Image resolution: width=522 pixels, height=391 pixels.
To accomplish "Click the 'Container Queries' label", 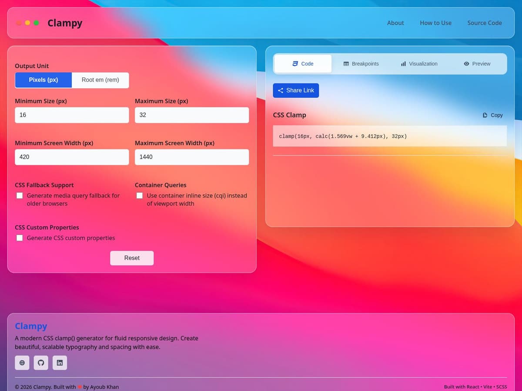I will [161, 185].
